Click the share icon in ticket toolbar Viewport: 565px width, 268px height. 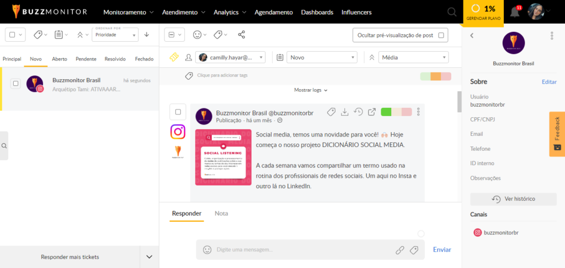241,35
